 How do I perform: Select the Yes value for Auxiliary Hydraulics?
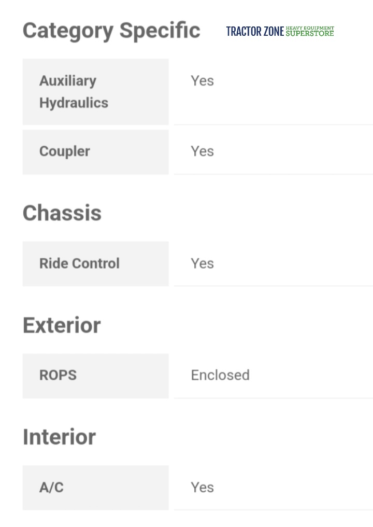202,81
